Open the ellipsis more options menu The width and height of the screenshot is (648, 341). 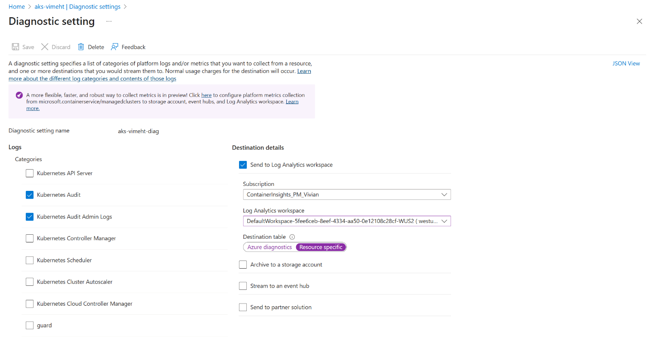pos(109,21)
